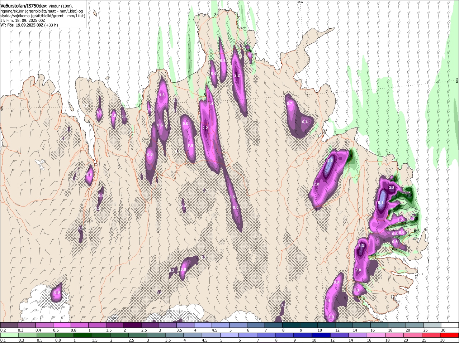Pick white upper legend swatch above 30
Image resolution: width=459 pixels, height=343 pixels.
click(450, 325)
